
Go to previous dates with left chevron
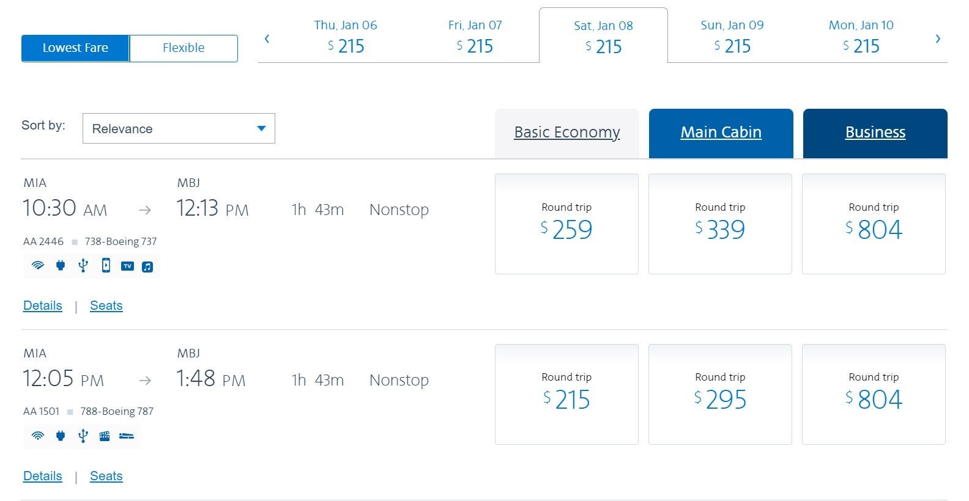pos(267,39)
